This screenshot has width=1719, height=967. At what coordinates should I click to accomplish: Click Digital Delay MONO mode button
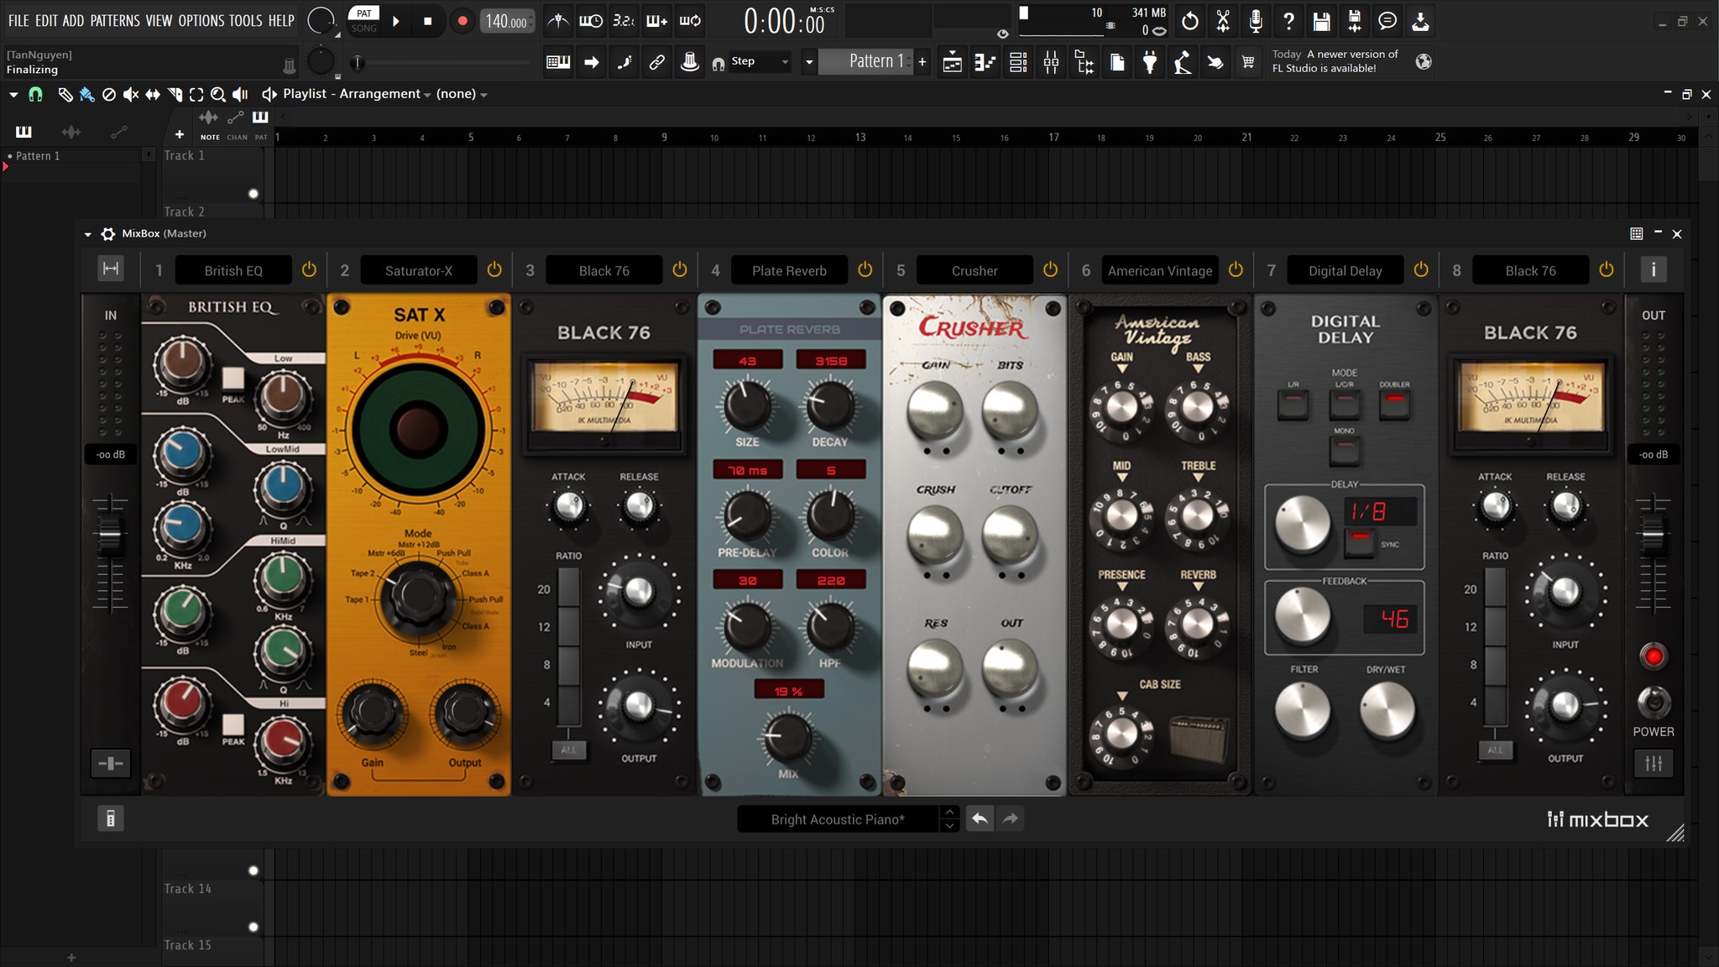pos(1344,452)
